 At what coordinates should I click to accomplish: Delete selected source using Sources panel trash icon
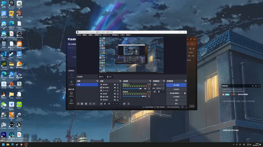[105, 104]
